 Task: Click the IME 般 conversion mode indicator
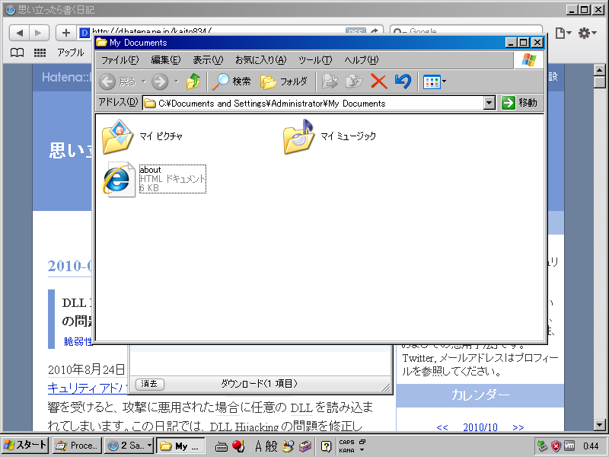pos(271,446)
